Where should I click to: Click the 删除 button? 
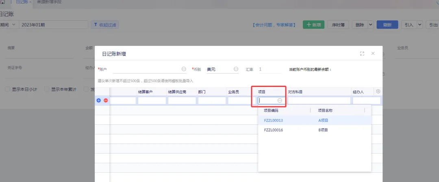coord(360,25)
